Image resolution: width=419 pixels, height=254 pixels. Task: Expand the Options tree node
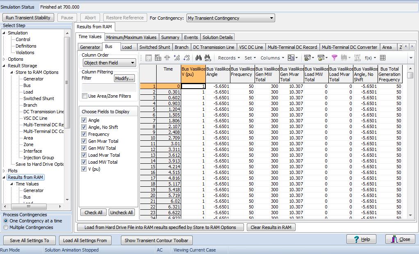point(4,59)
